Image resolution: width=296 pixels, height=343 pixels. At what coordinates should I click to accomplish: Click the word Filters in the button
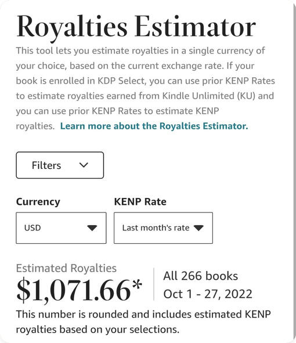coord(46,165)
